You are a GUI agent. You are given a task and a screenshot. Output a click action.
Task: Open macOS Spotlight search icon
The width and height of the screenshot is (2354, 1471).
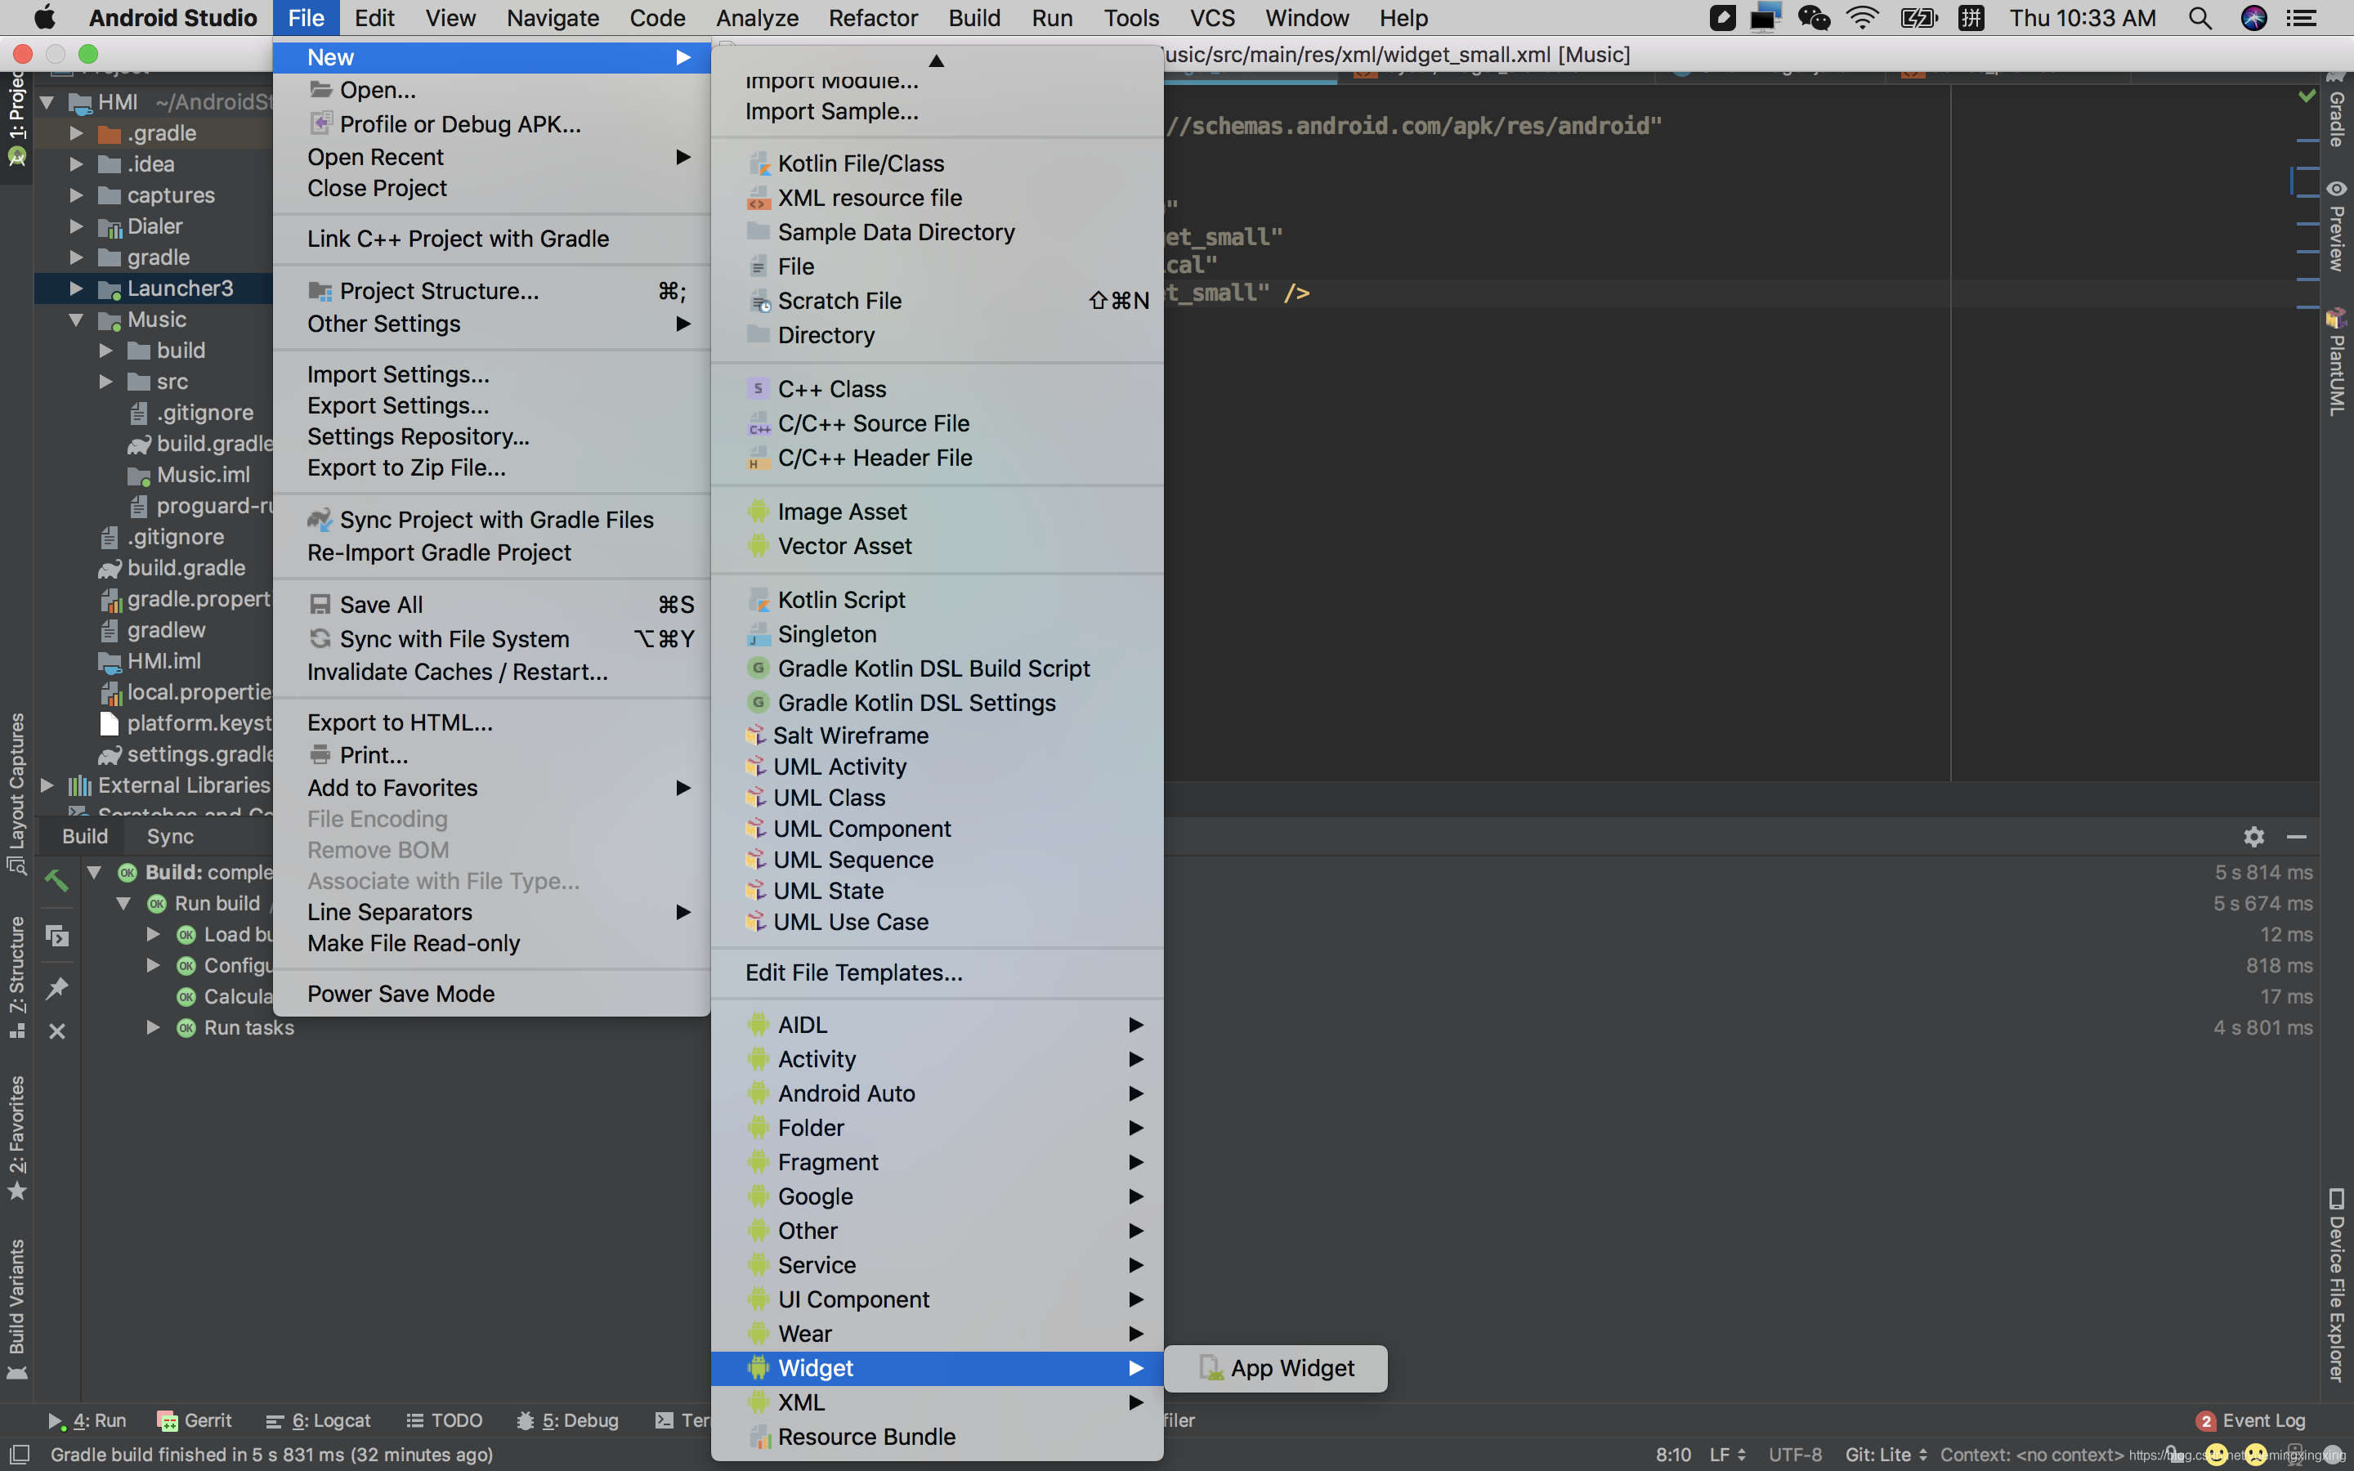(2200, 19)
